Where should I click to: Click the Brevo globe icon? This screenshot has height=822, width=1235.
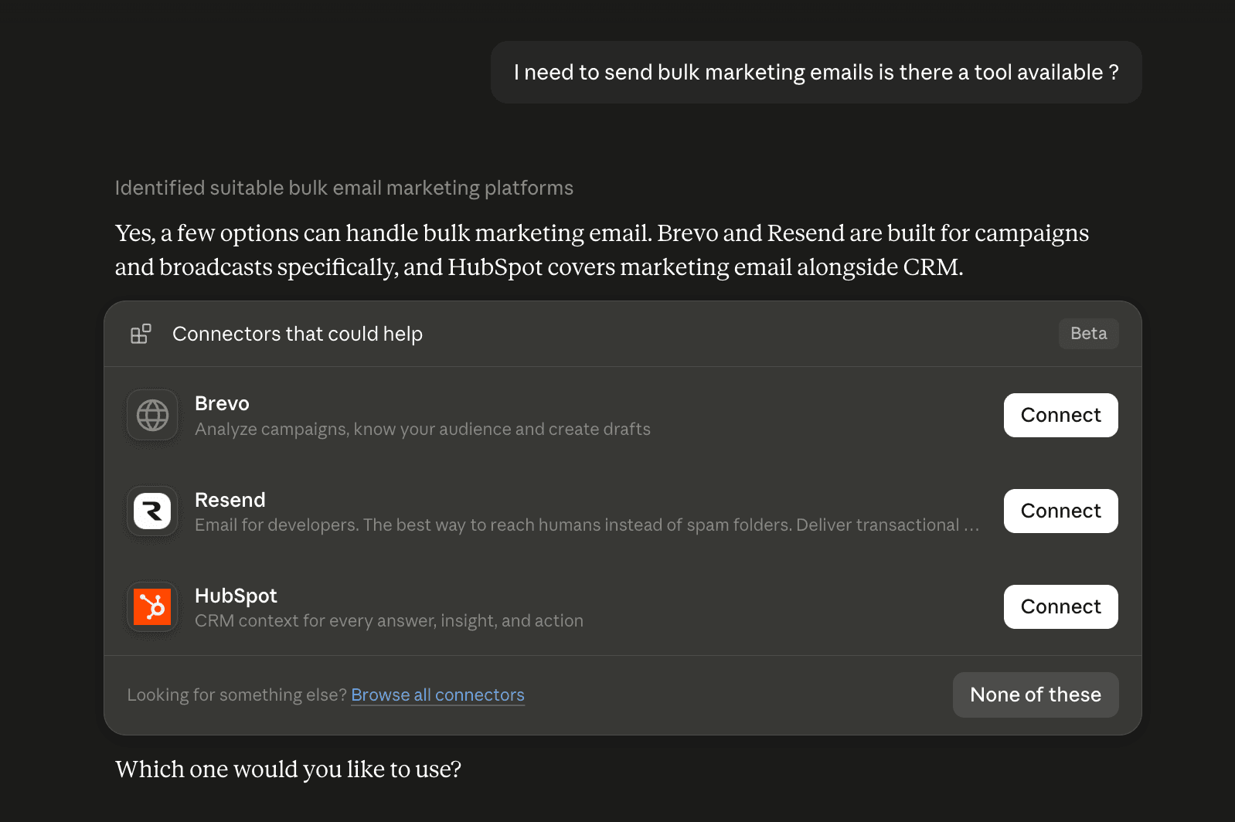point(152,416)
